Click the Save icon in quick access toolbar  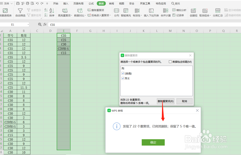pos(18,3)
